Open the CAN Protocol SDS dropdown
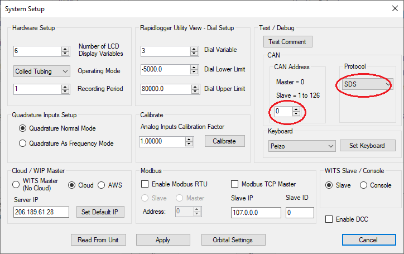The width and height of the screenshot is (404, 254). click(x=367, y=84)
